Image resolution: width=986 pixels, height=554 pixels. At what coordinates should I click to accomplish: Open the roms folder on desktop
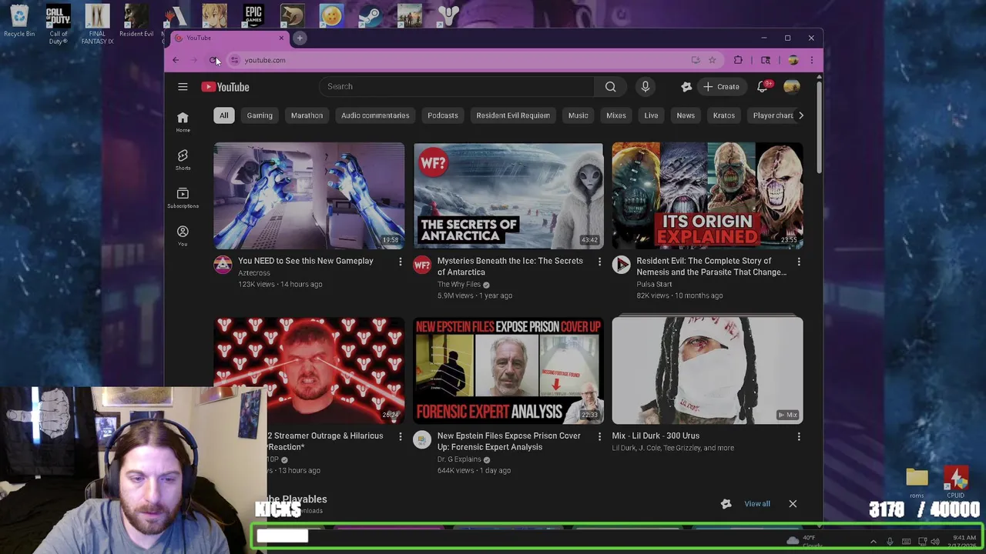coord(917,483)
